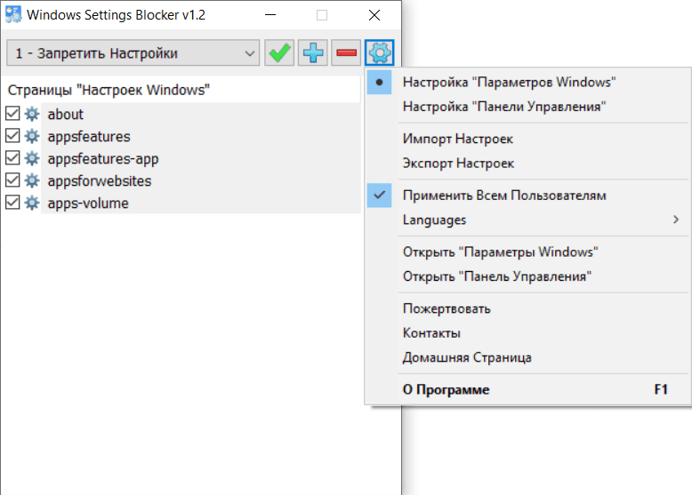Open the "1 - Запретить Настройки" dropdown

click(133, 53)
